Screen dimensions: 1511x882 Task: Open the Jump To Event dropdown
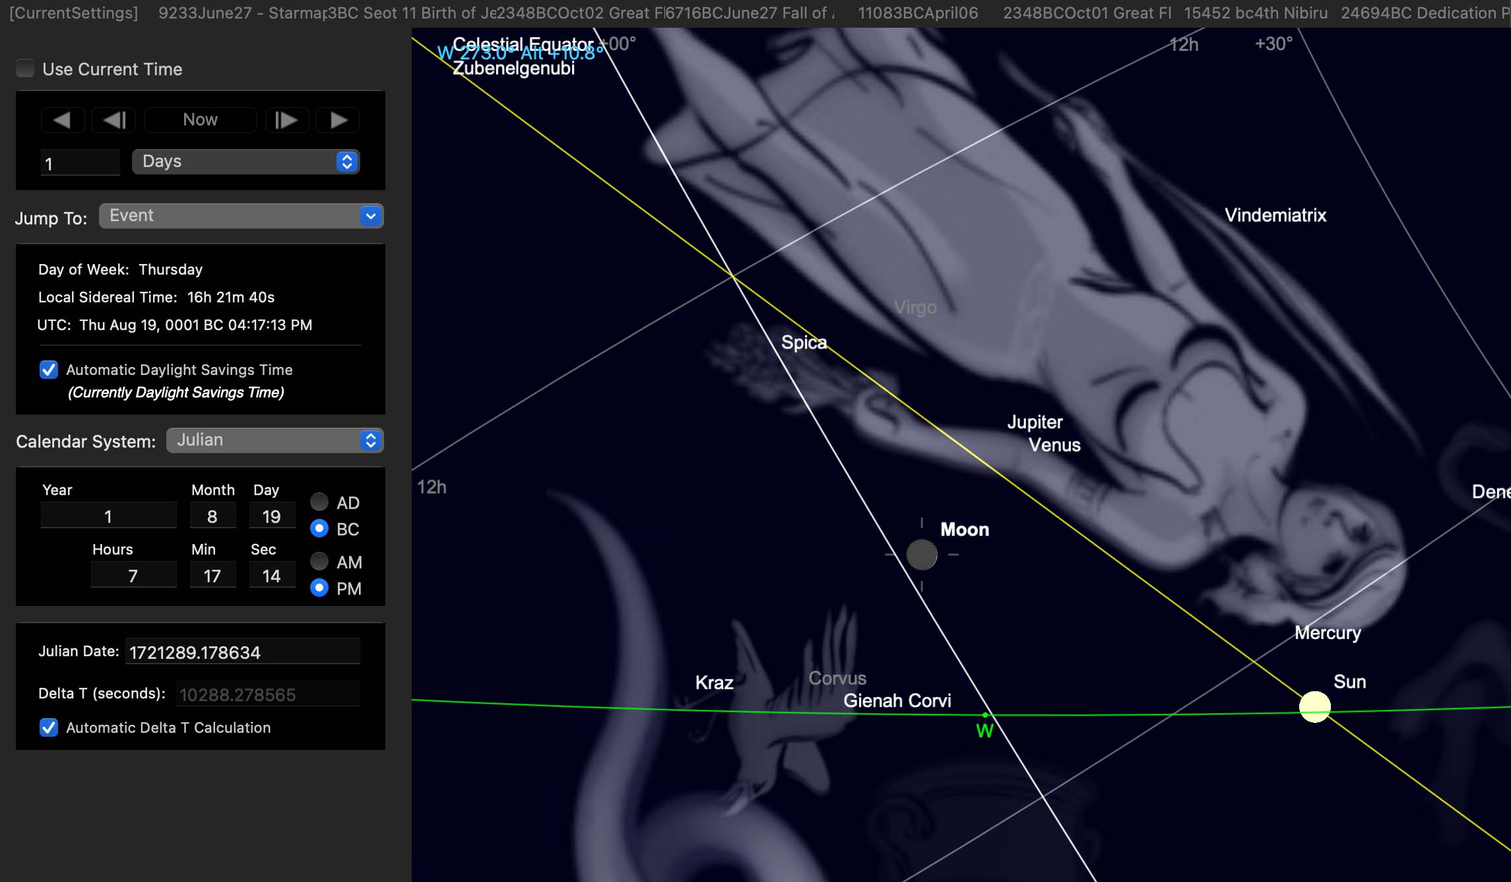(x=241, y=216)
